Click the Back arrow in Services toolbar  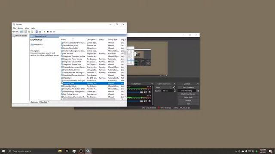point(13,32)
